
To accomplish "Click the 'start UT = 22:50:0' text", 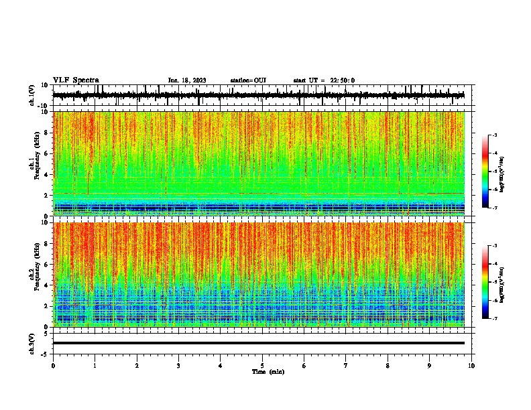I will (324, 80).
